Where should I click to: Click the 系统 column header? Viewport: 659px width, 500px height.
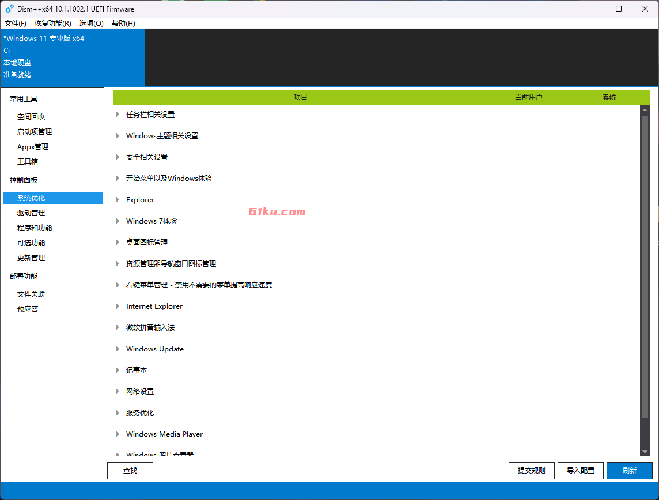[x=609, y=97]
